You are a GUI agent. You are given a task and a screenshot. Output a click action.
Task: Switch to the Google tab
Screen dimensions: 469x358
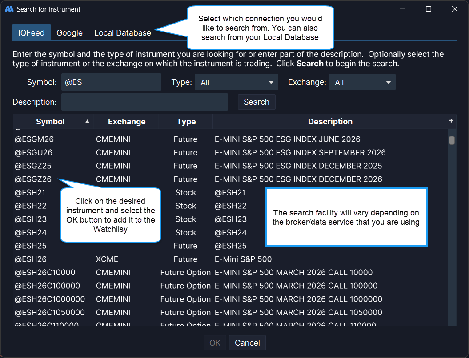[69, 33]
